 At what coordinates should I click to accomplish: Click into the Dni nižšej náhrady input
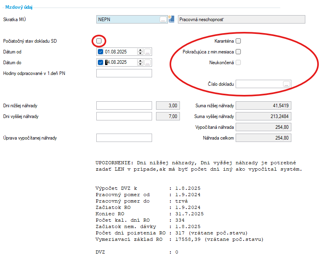point(124,106)
